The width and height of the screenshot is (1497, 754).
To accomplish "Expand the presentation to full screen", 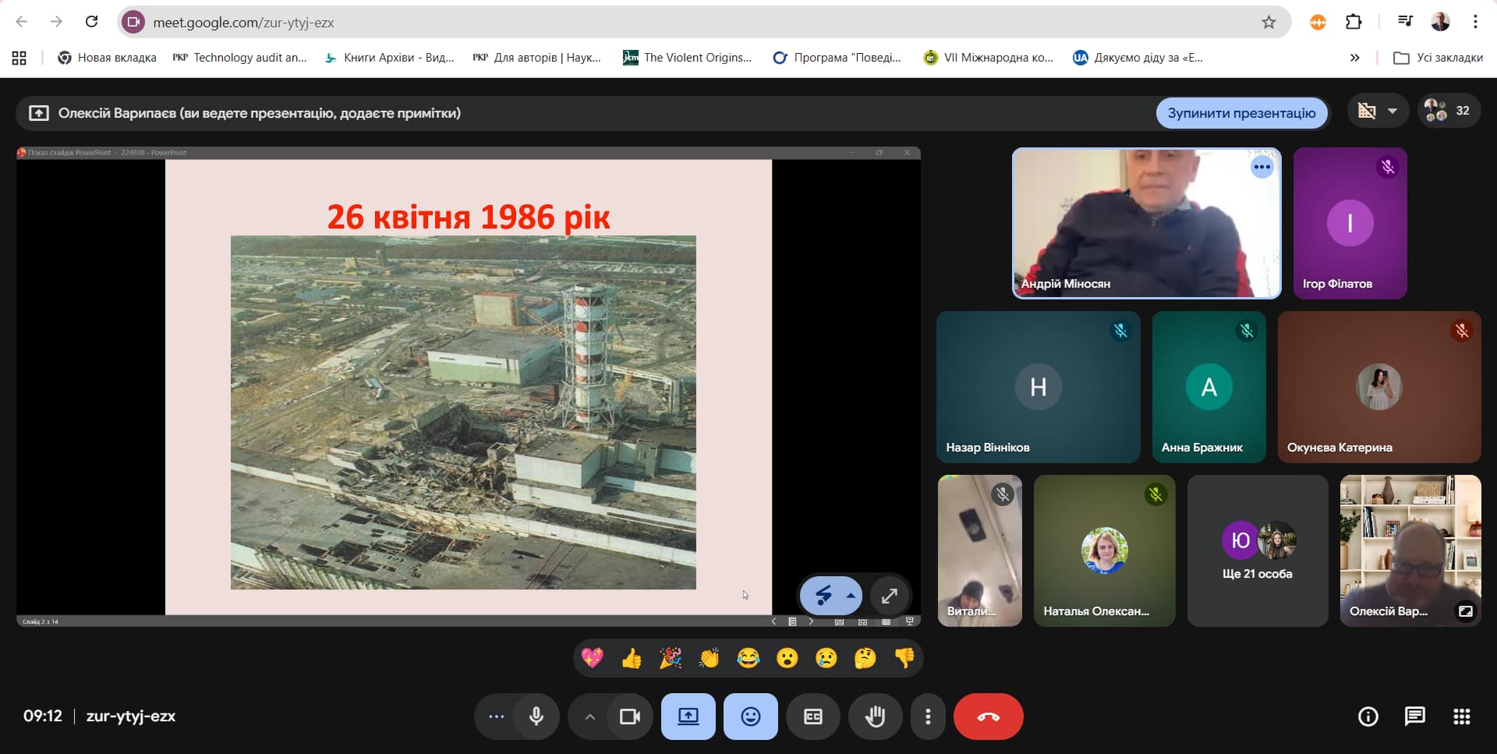I will click(890, 596).
